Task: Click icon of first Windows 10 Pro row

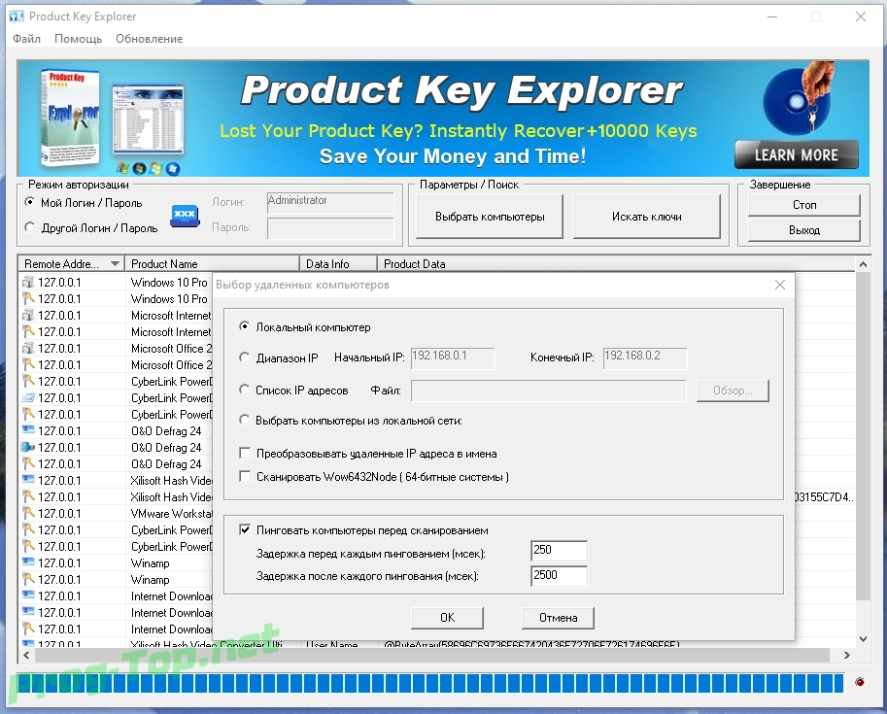Action: (x=28, y=282)
